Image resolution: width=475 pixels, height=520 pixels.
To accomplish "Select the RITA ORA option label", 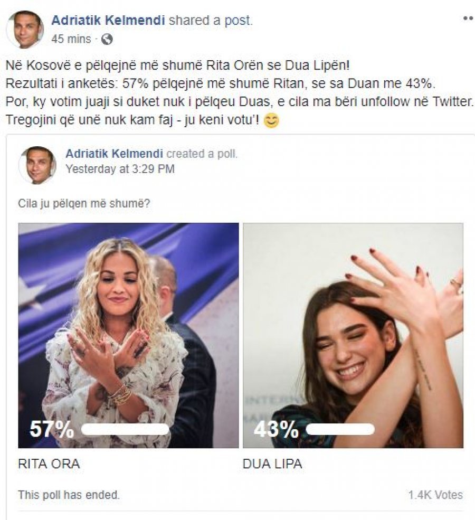I will tap(49, 464).
